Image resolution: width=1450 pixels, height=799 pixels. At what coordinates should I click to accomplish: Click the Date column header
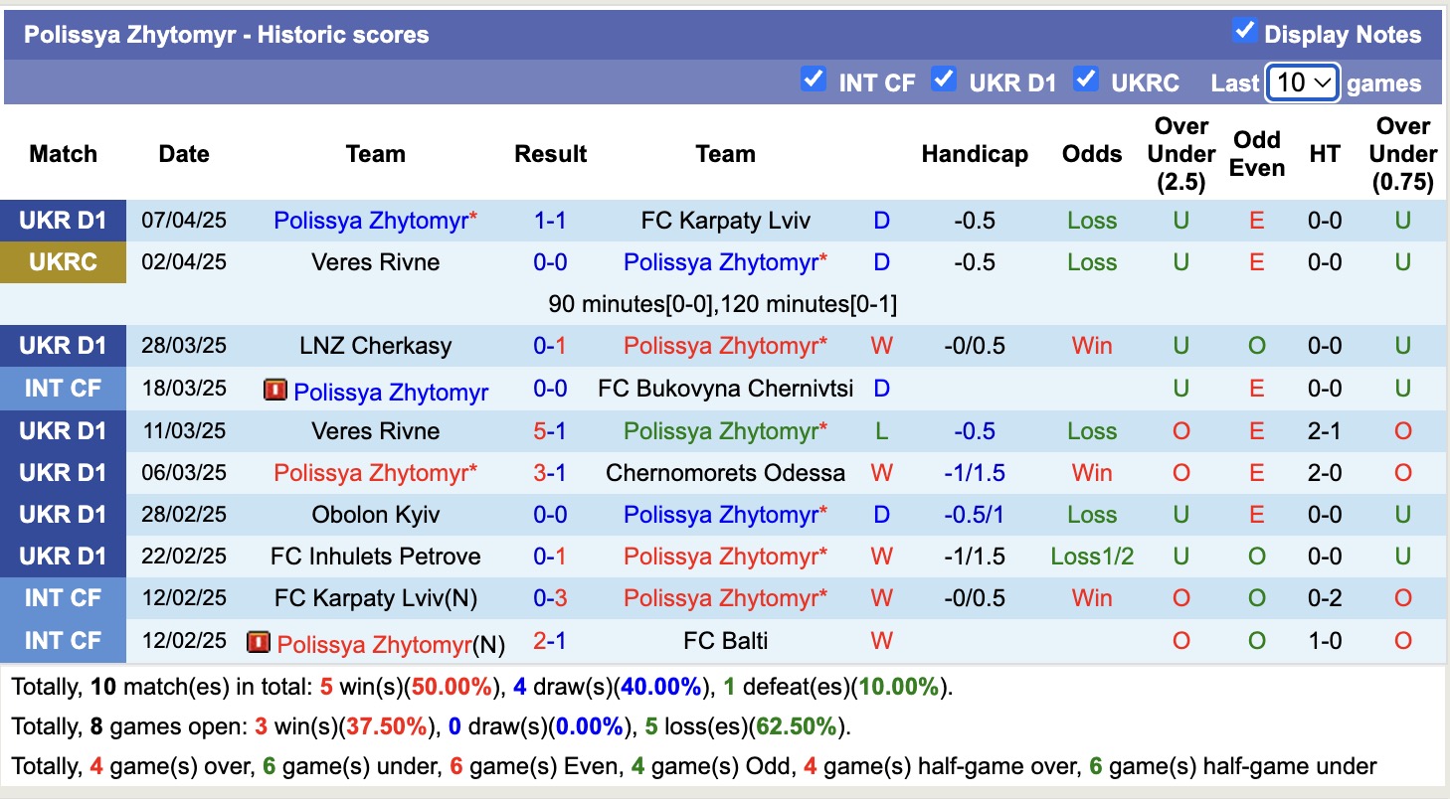[184, 154]
